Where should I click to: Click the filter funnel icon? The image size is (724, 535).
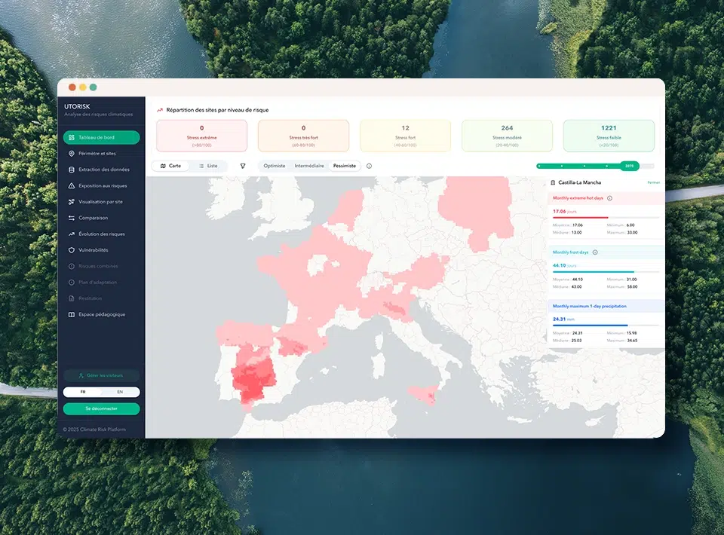[243, 166]
